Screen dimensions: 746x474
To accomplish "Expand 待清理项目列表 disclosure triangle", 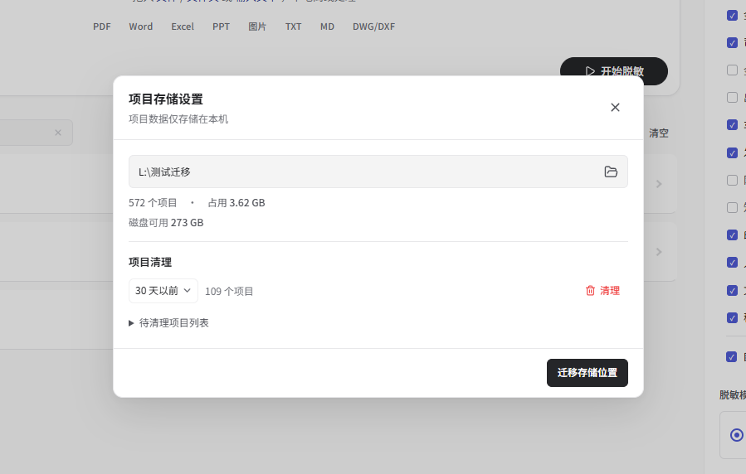I will 131,323.
